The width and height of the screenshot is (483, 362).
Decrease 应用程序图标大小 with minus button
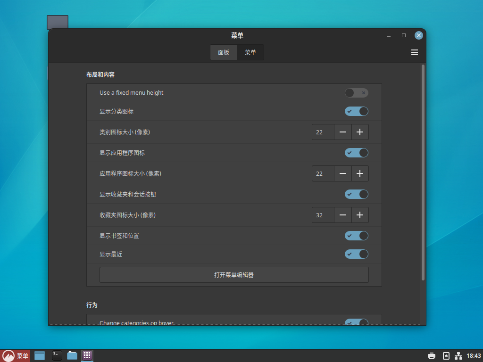coord(342,173)
